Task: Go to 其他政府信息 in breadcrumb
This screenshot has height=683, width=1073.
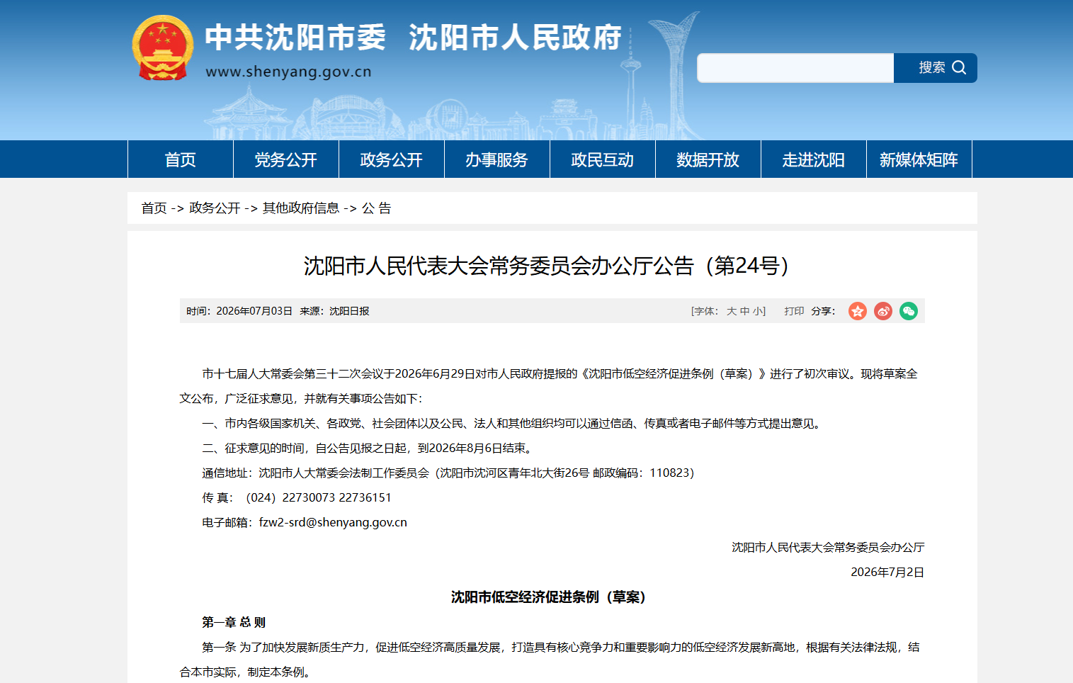Action: coord(301,208)
